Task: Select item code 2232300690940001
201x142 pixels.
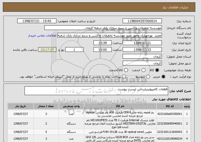Action: point(170,124)
